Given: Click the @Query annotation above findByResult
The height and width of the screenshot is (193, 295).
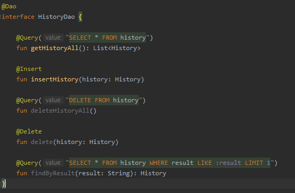Looking at the screenshot, I should [27, 163].
